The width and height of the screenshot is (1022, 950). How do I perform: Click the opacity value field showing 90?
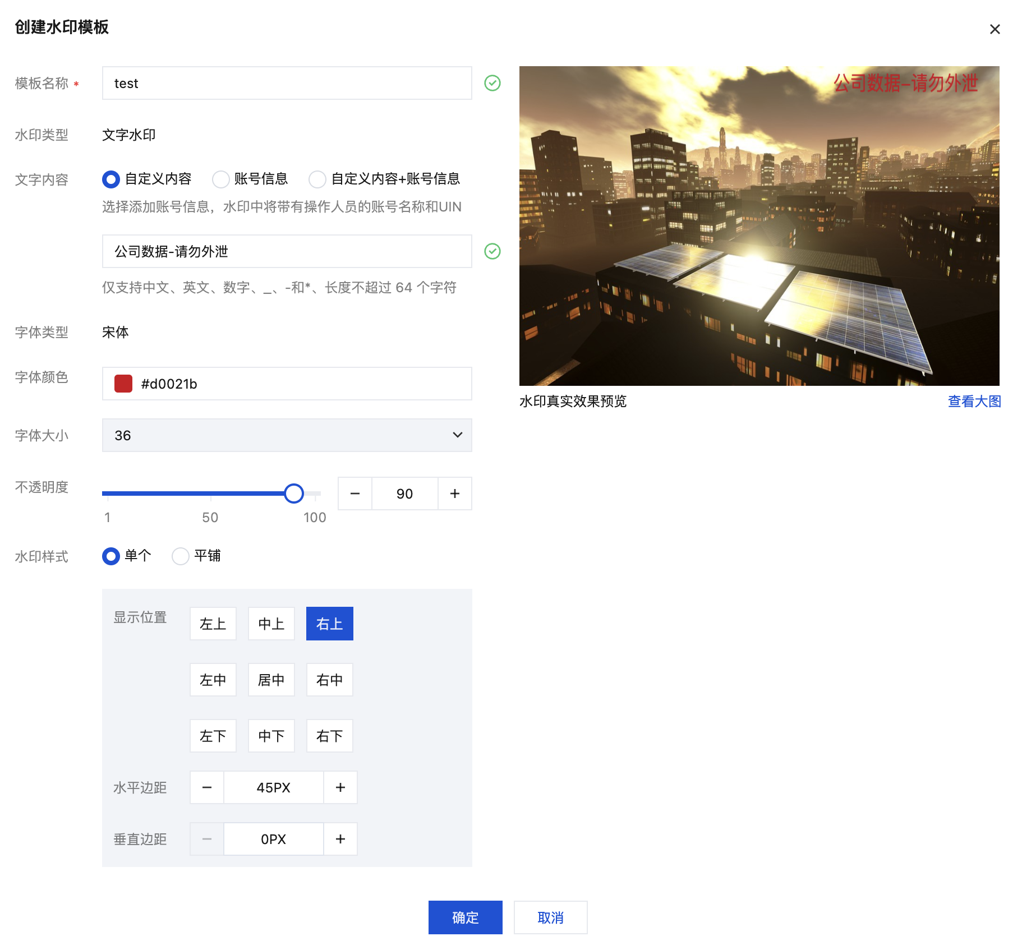[x=404, y=494]
